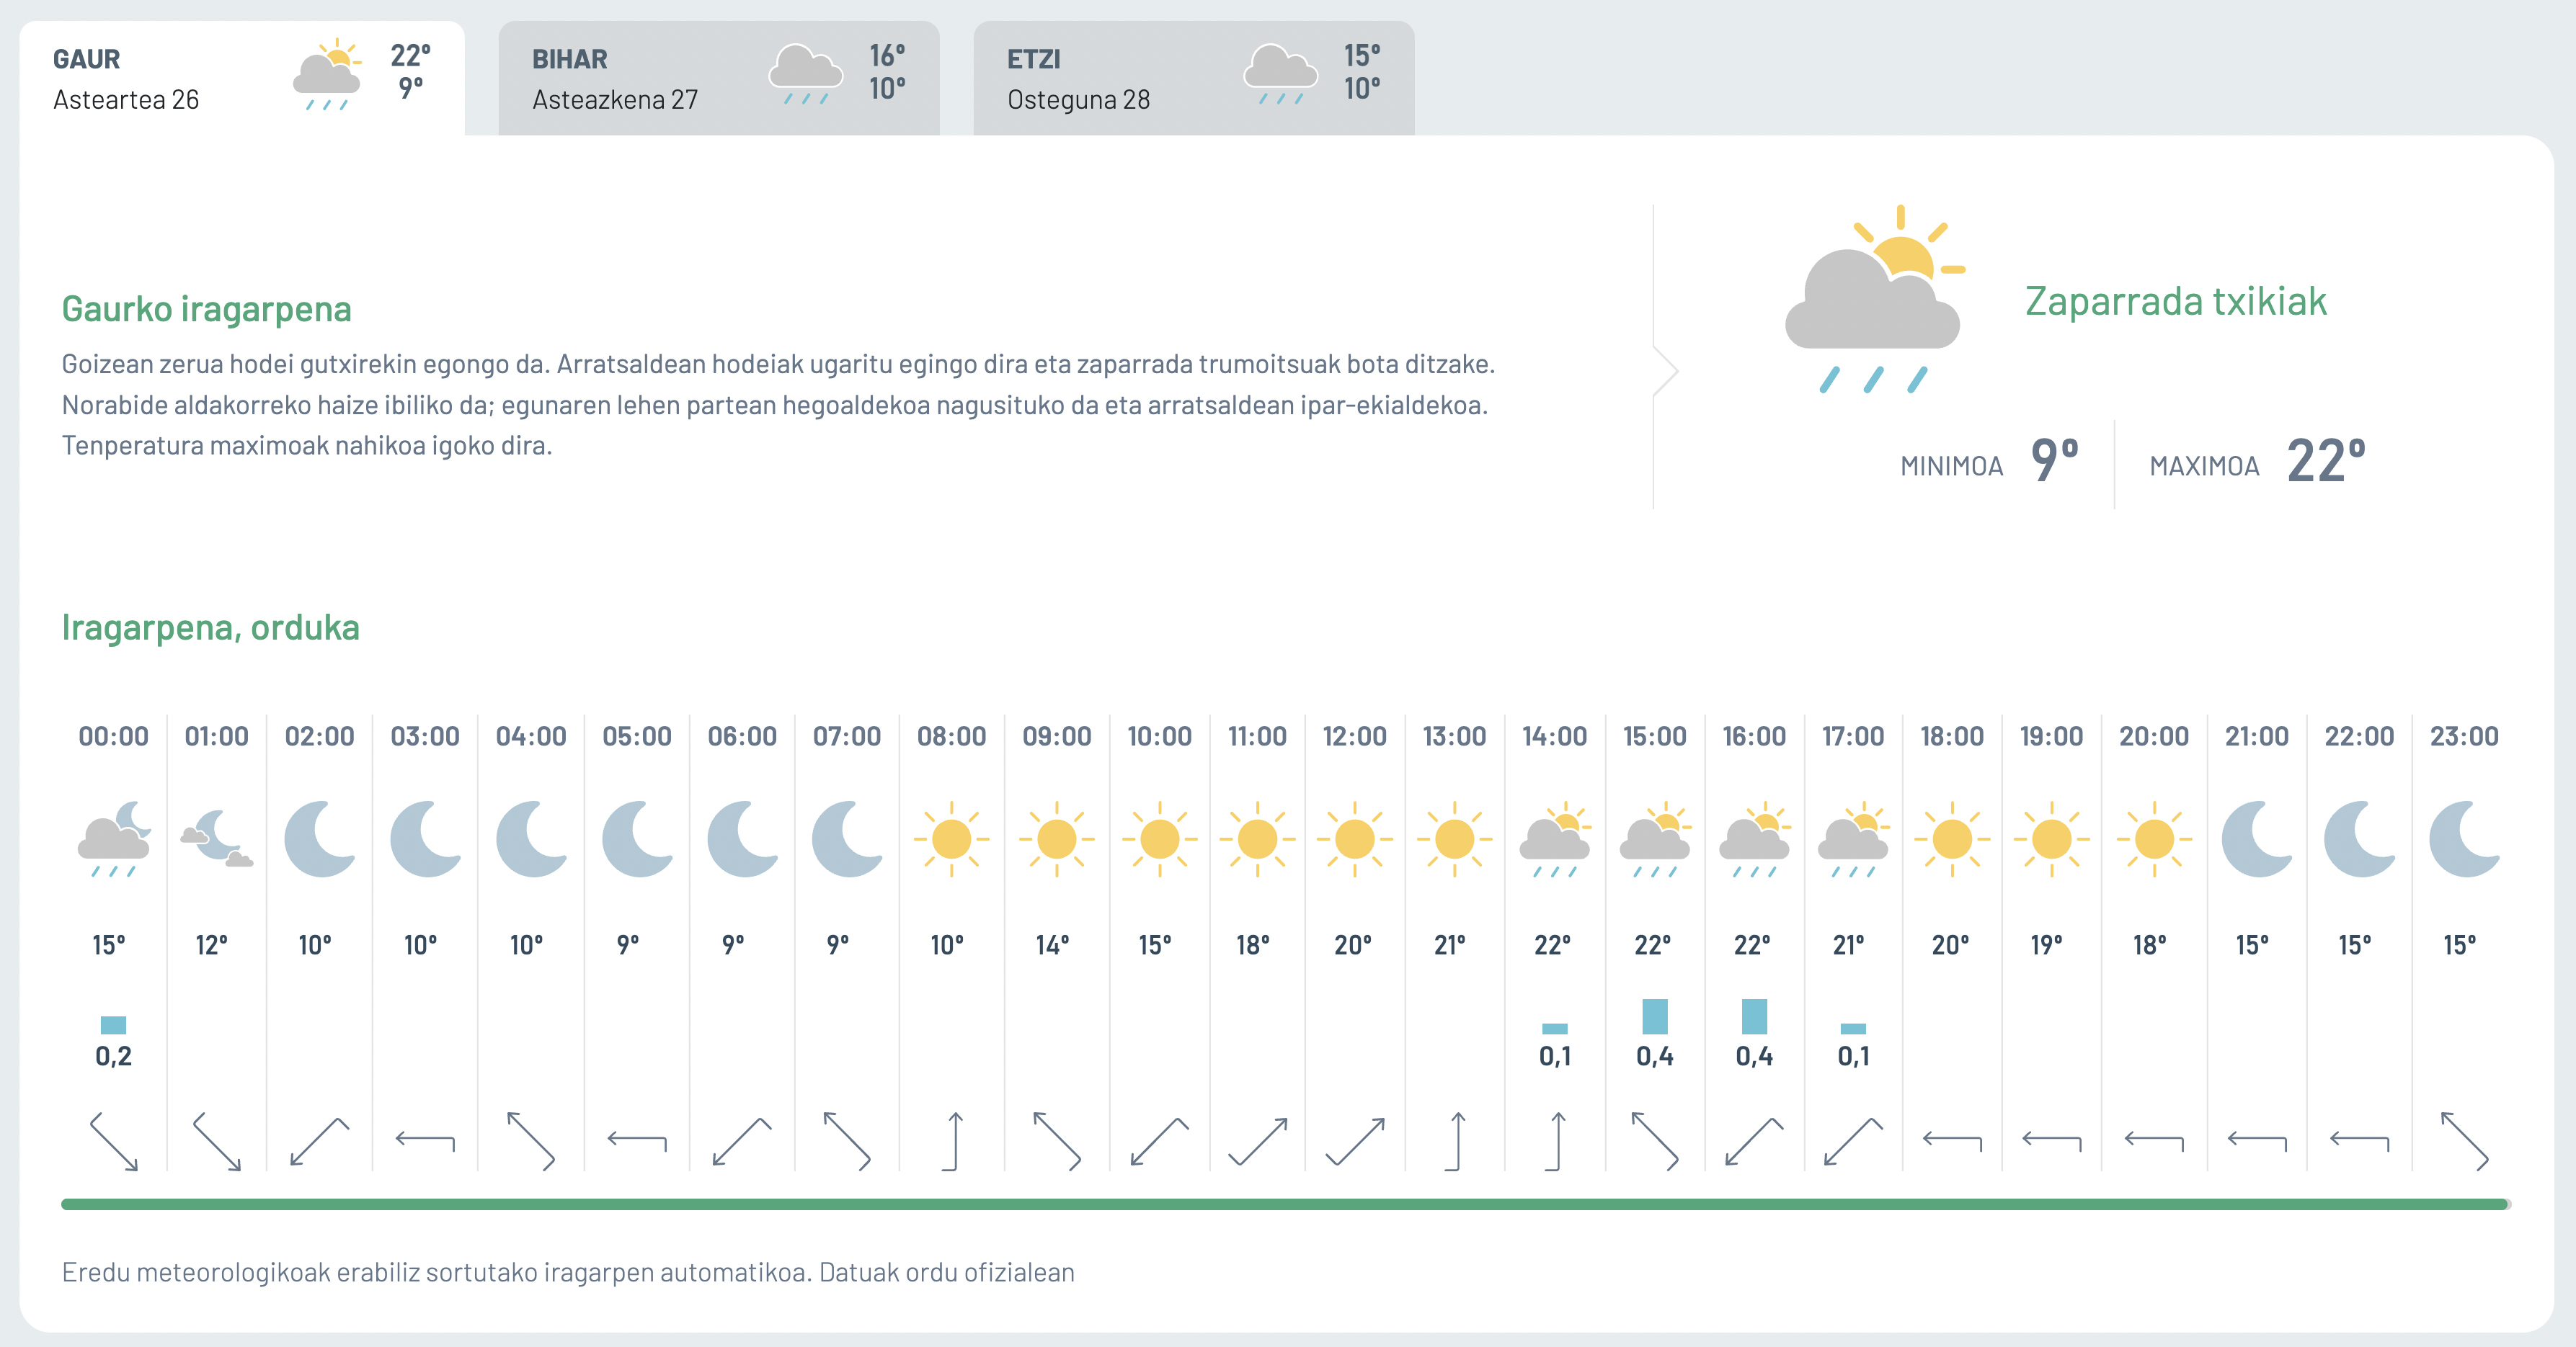Screen dimensions: 2576x1347
Task: Select the GAUR Asteartea 26 tab
Action: (x=242, y=78)
